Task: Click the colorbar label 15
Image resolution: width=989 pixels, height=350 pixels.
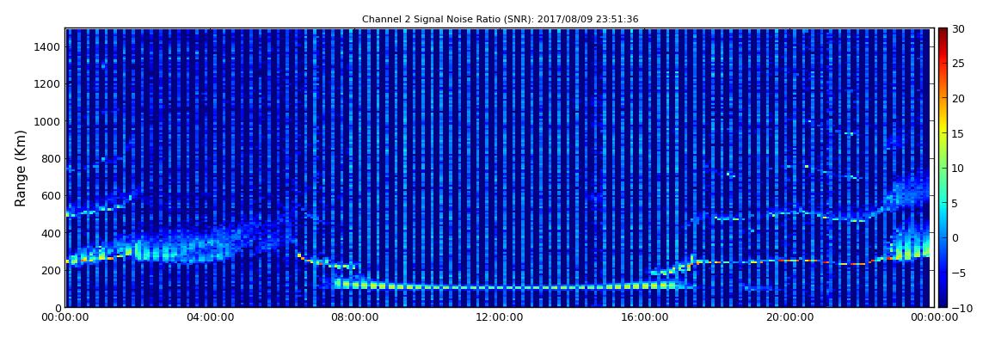Action: click(x=958, y=133)
